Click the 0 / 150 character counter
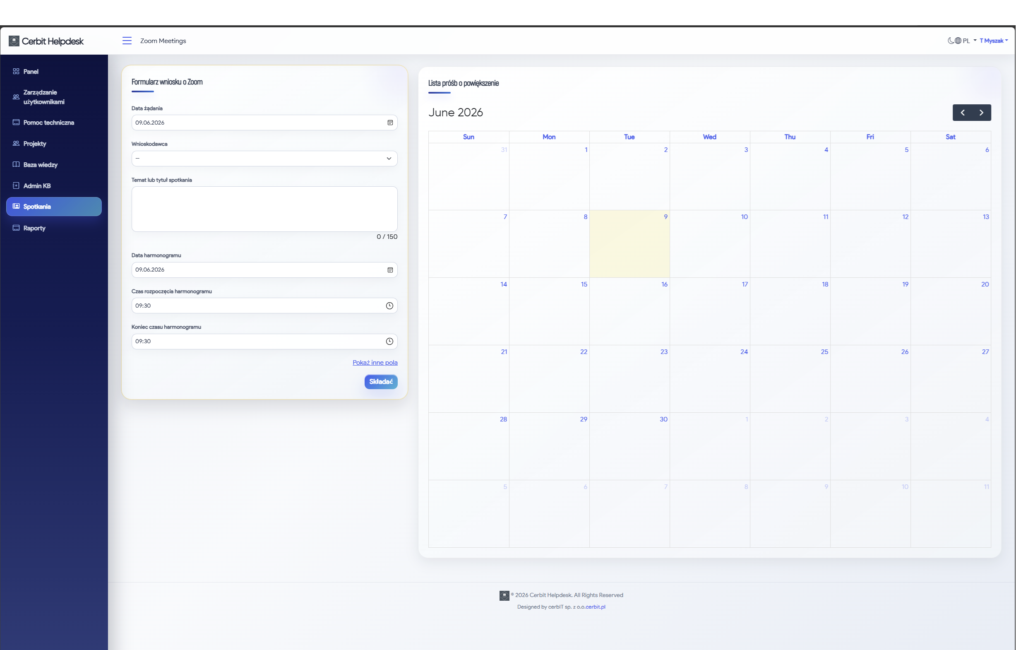1016x650 pixels. (x=387, y=237)
